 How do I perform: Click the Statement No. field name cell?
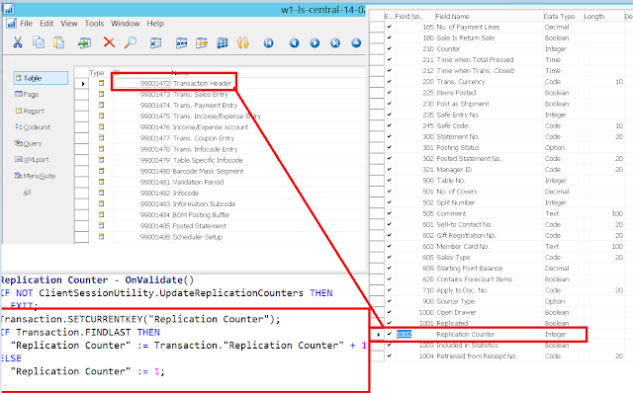pyautogui.click(x=489, y=136)
